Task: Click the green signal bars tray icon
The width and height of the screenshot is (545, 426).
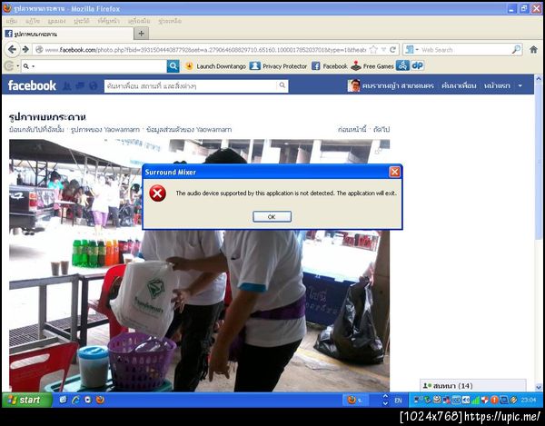Action: [475, 401]
